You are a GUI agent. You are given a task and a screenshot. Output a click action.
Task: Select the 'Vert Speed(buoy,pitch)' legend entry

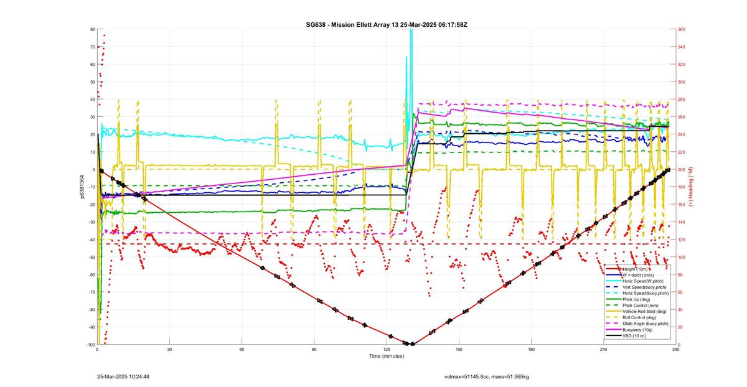click(637, 287)
